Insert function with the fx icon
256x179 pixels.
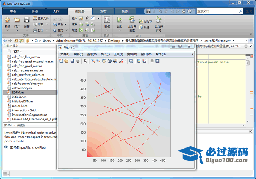[87, 18]
